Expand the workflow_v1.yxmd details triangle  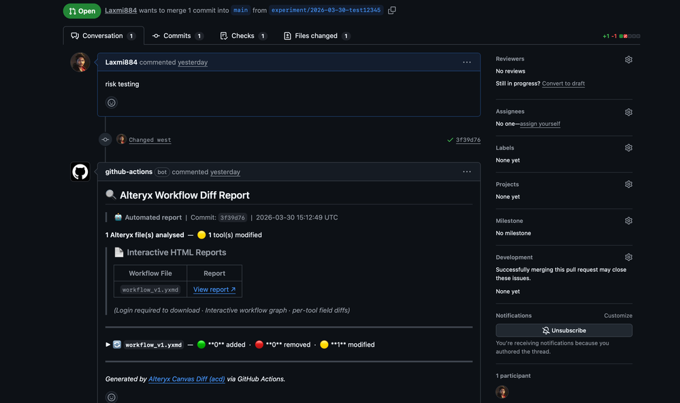pos(108,345)
